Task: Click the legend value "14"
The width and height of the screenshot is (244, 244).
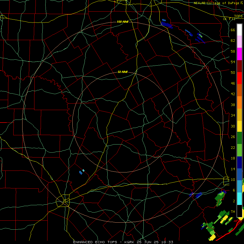Action: pos(233,169)
